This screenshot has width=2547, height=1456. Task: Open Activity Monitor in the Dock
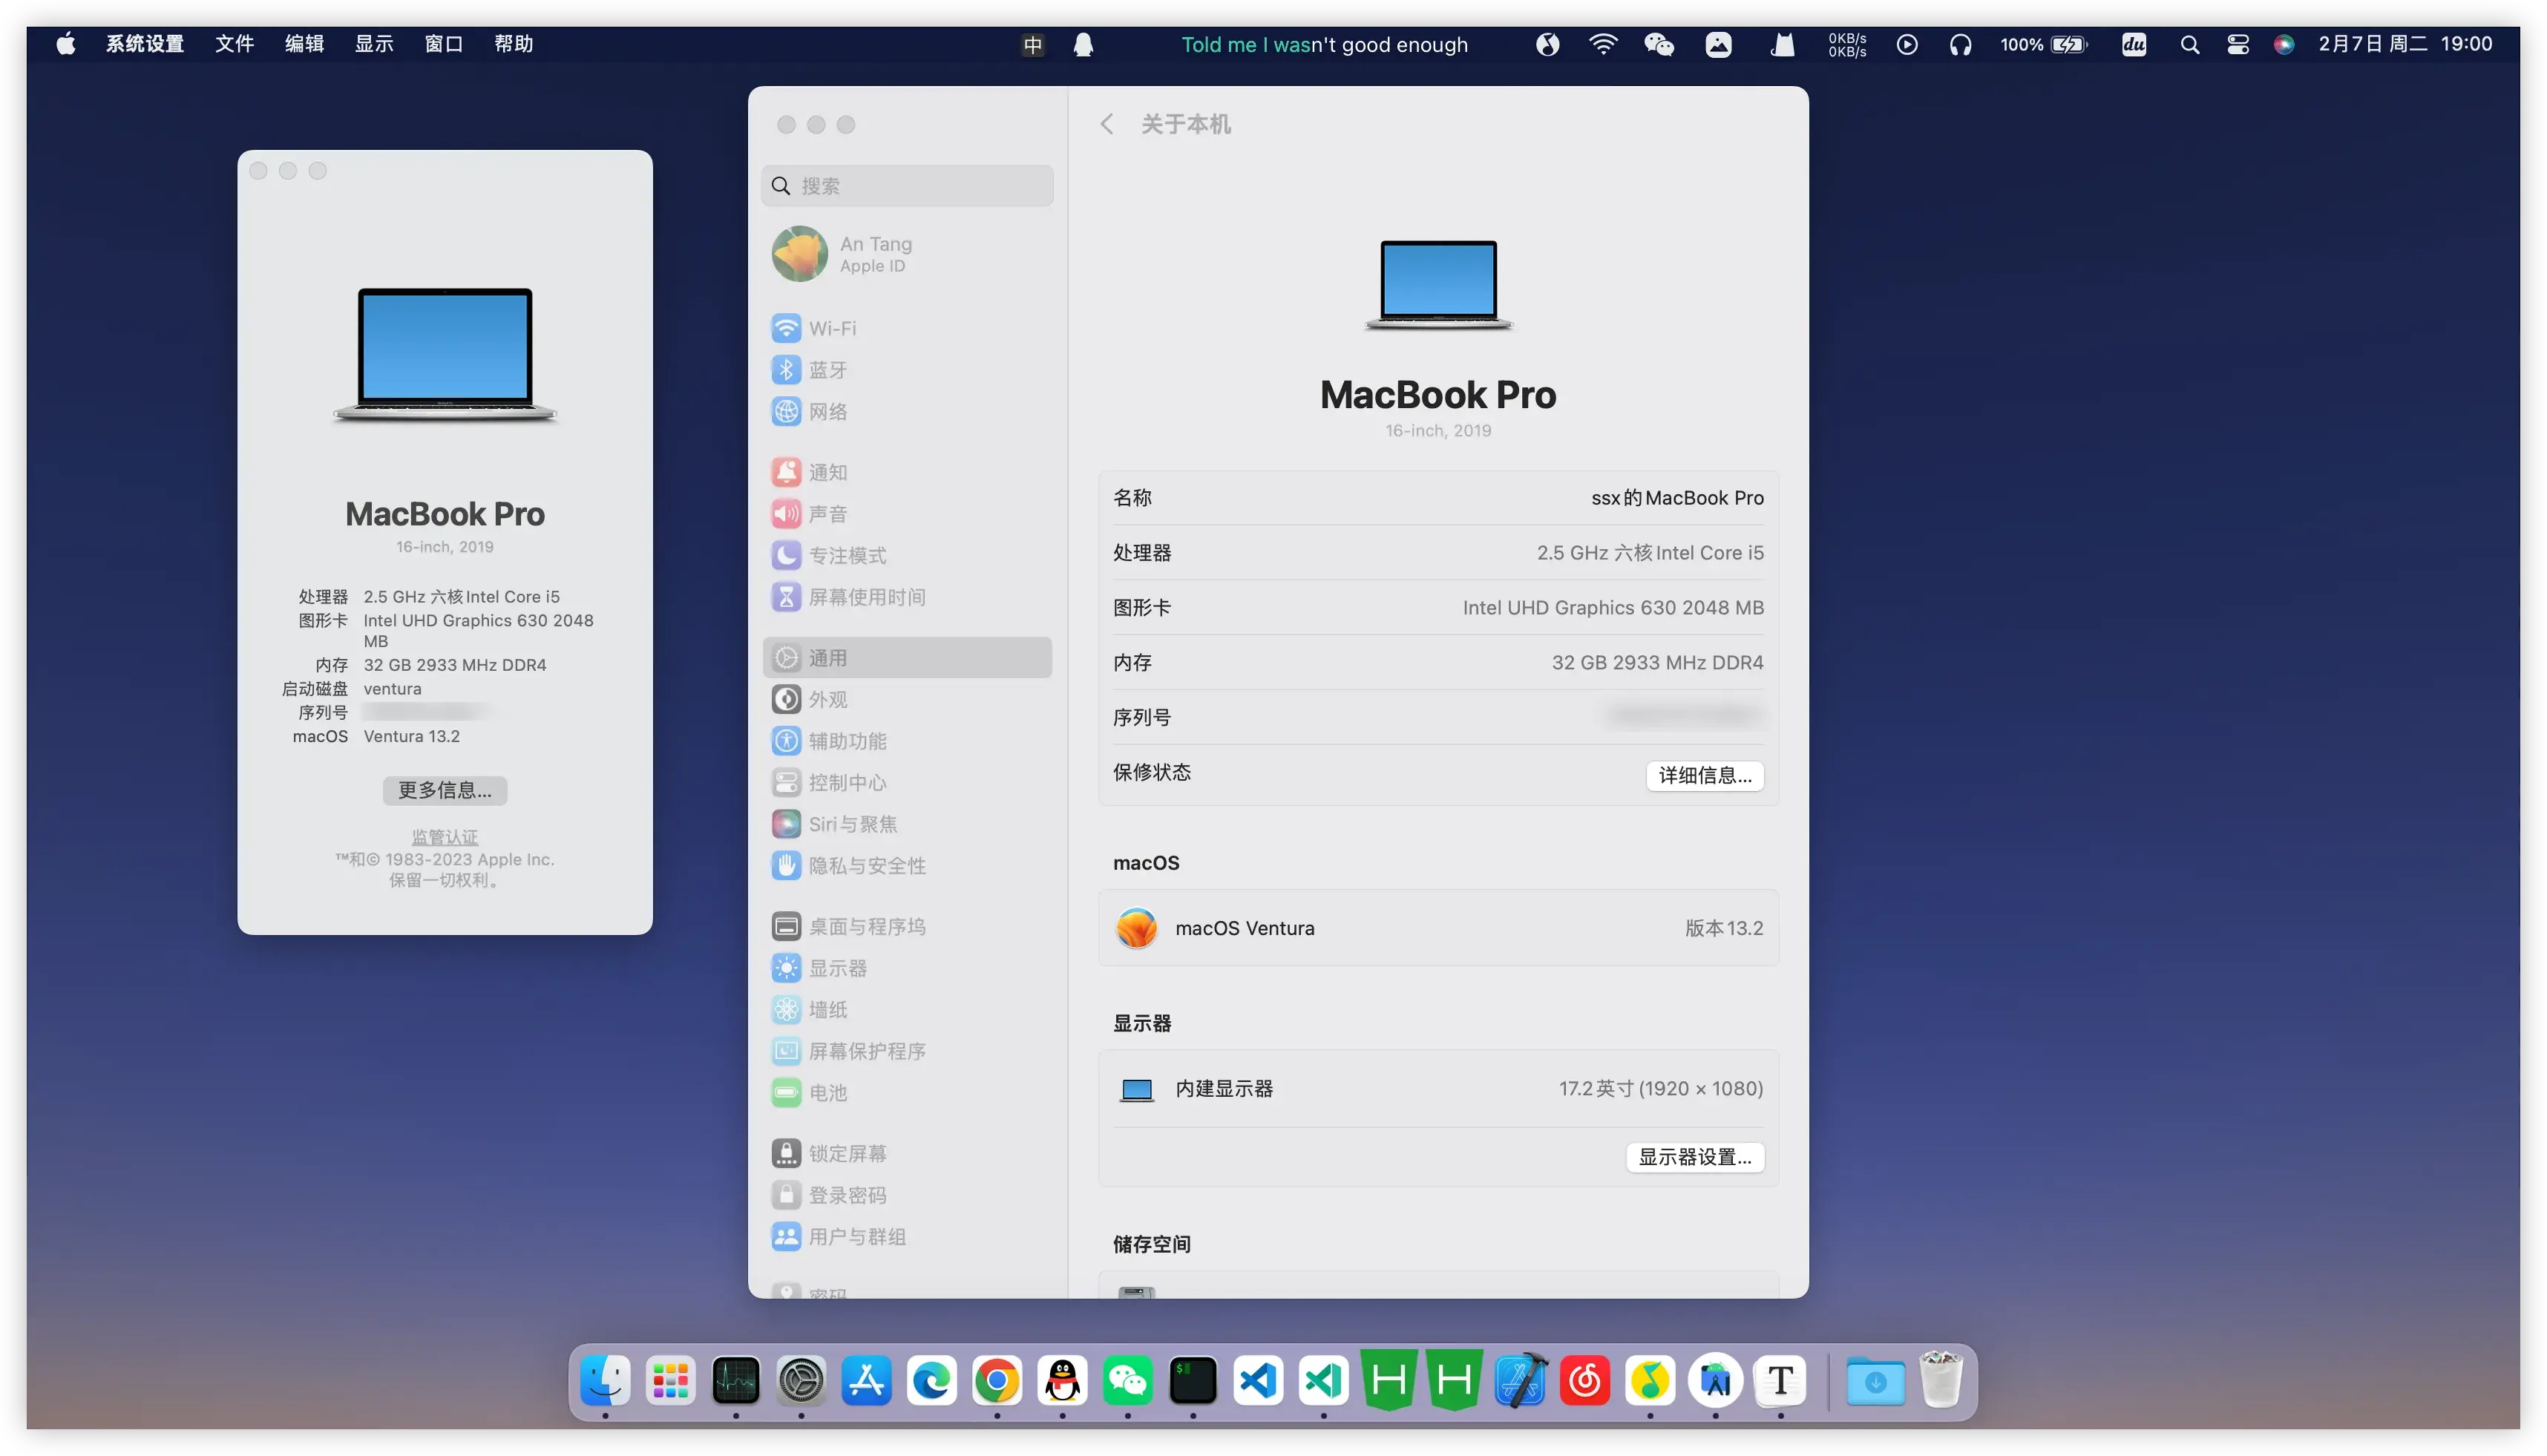[x=736, y=1381]
